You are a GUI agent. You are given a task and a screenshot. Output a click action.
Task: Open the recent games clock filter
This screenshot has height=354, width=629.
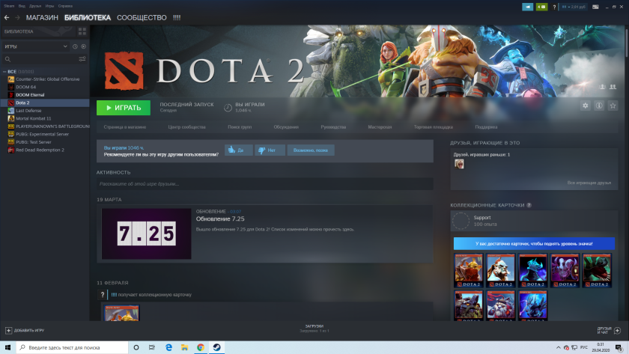click(x=75, y=46)
